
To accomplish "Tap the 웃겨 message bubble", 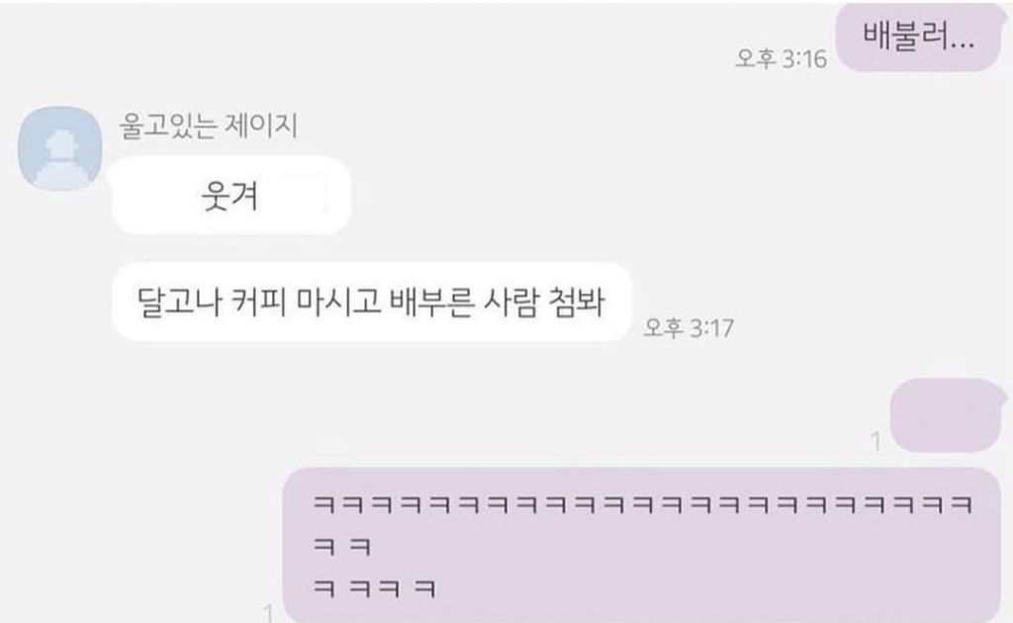I will 230,196.
